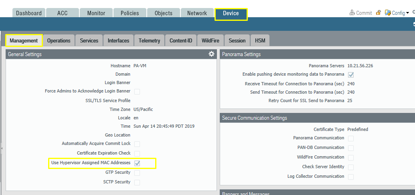Click the Send Timeout value 240
The width and height of the screenshot is (415, 195).
pos(351,92)
